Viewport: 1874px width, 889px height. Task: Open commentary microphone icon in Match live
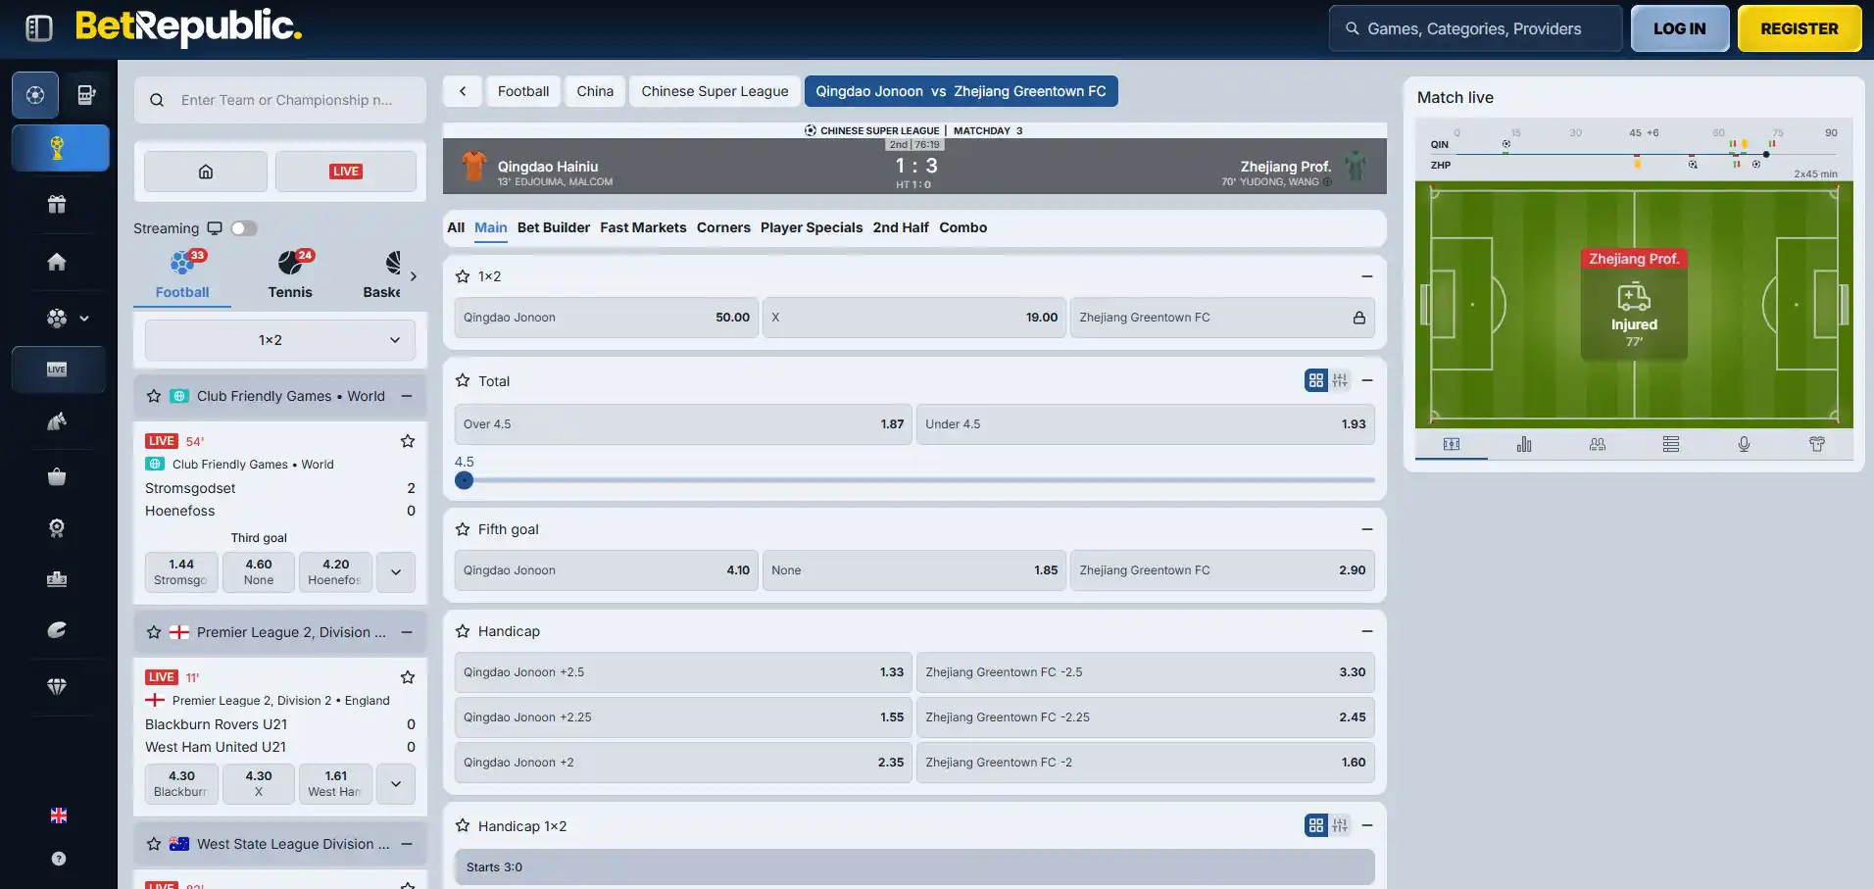[x=1744, y=444]
